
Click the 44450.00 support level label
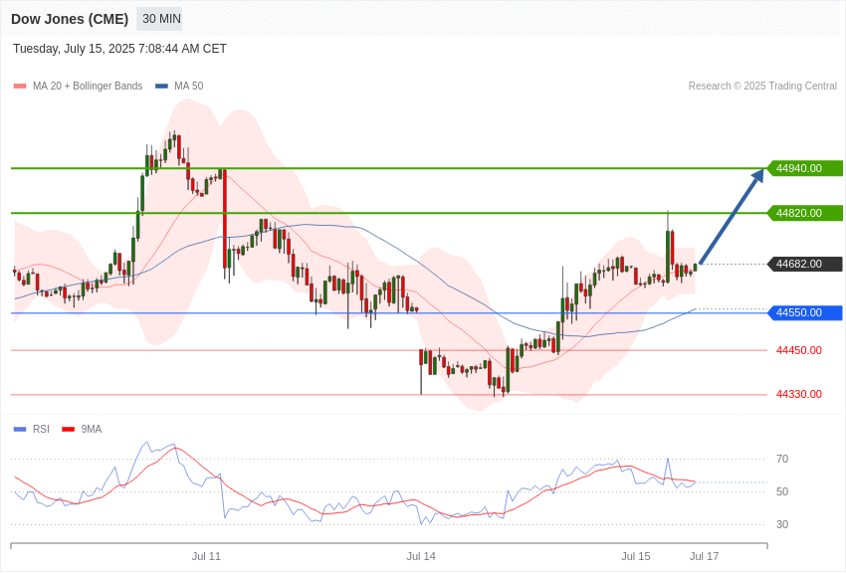tap(799, 350)
